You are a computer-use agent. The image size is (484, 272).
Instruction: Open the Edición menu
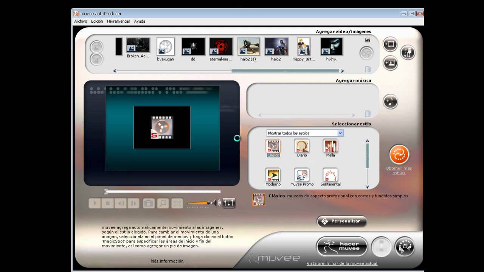(x=97, y=22)
